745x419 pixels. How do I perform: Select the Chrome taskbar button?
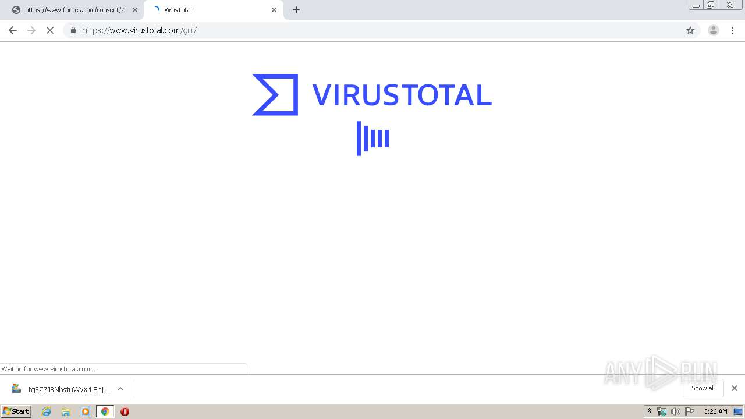click(105, 411)
